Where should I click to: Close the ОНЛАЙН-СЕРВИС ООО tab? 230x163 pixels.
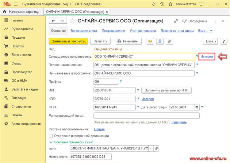(x=107, y=12)
